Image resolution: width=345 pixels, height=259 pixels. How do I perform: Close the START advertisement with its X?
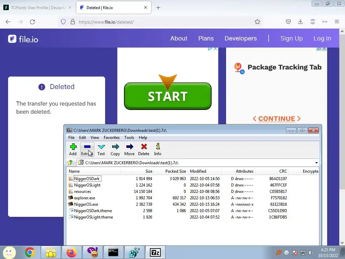[x=215, y=49]
